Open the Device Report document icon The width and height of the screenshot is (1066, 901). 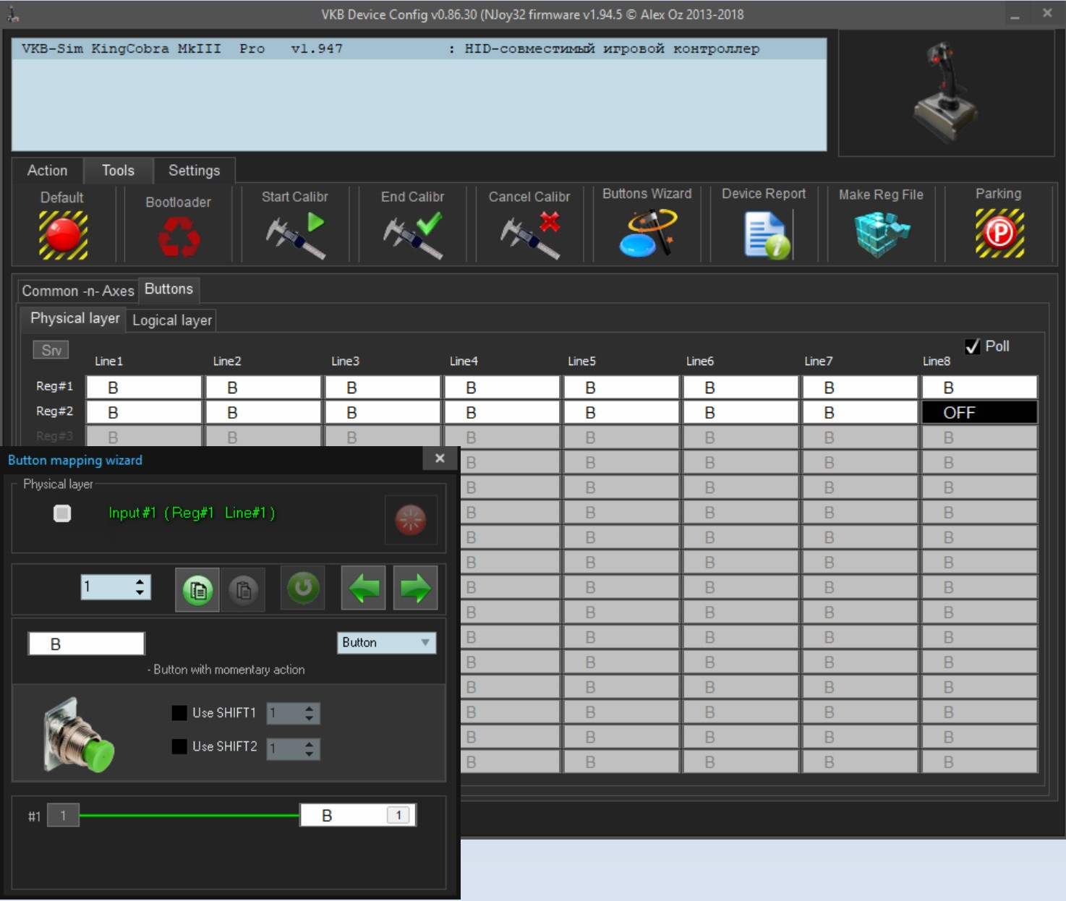click(767, 235)
